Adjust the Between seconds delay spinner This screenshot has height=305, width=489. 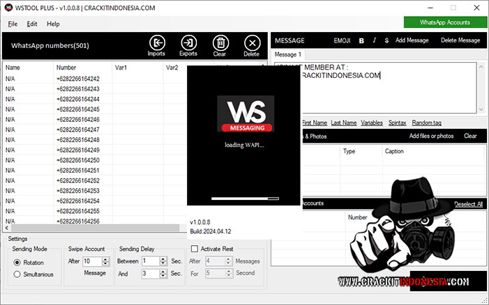pyautogui.click(x=164, y=261)
